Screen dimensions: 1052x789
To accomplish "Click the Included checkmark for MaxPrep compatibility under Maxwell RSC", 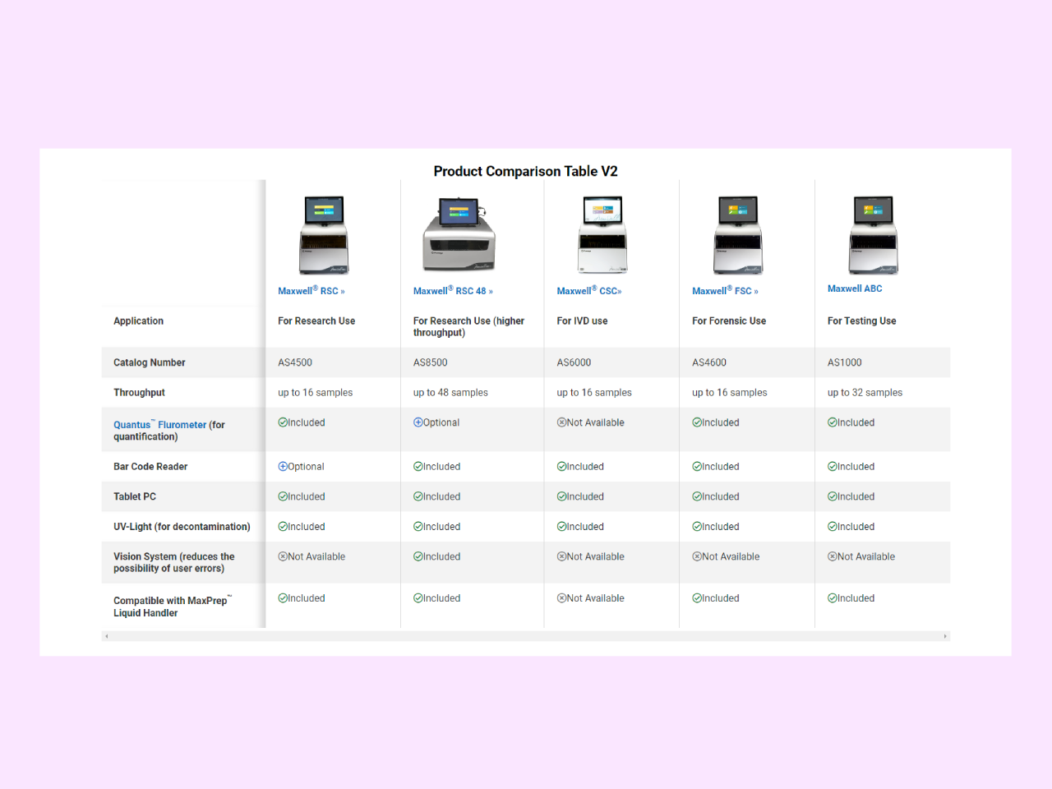I will [284, 598].
